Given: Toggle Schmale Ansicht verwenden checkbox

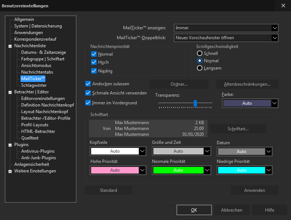Looking at the screenshot, I should [88, 93].
